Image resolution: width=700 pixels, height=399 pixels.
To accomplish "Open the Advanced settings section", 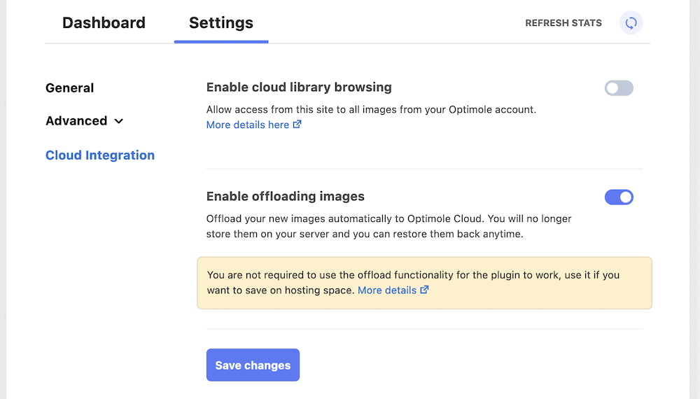I will click(x=76, y=121).
